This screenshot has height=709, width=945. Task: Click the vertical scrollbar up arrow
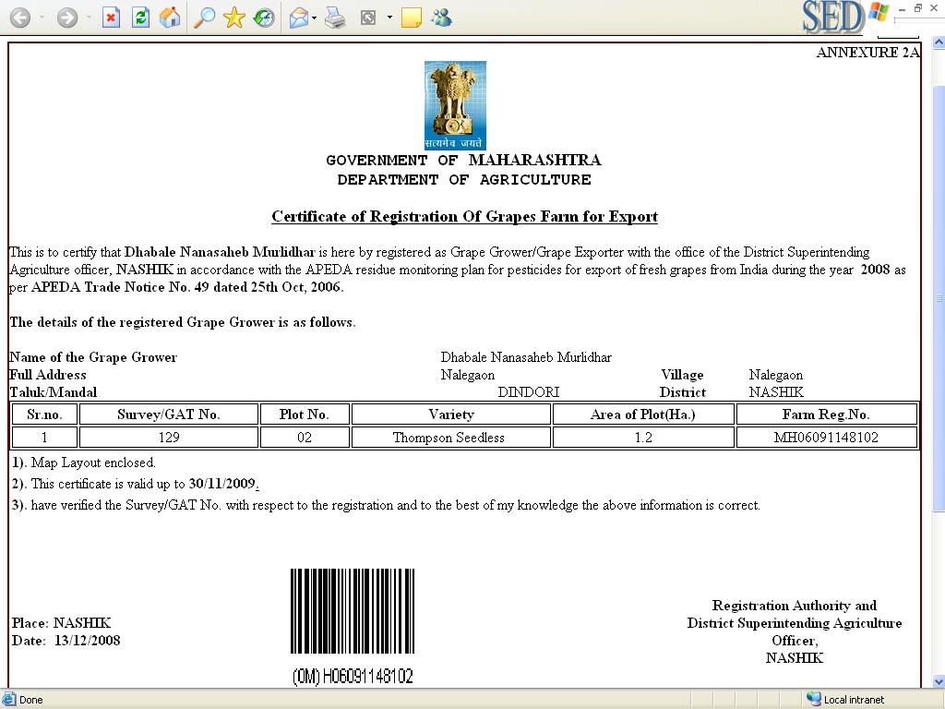[x=939, y=42]
